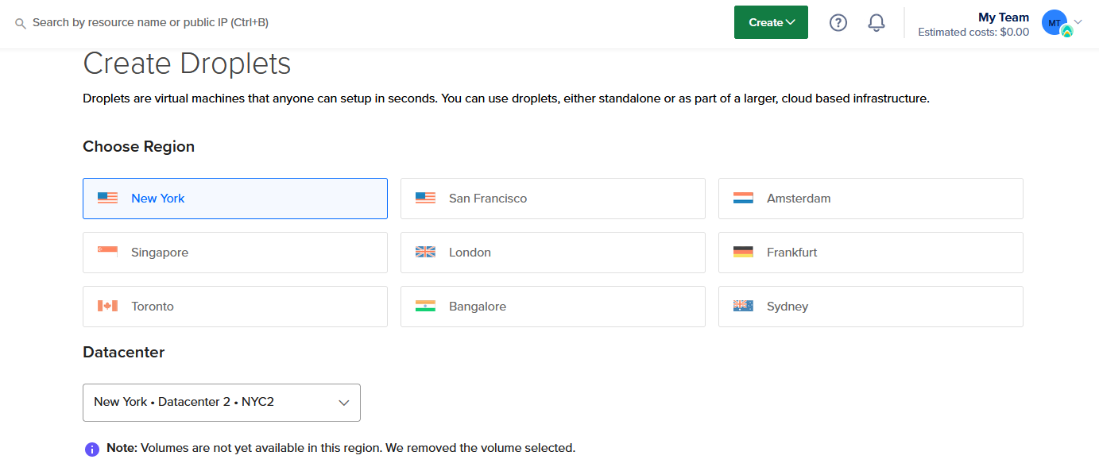Image resolution: width=1099 pixels, height=467 pixels.
Task: Expand the Create dropdown button
Action: pos(771,22)
